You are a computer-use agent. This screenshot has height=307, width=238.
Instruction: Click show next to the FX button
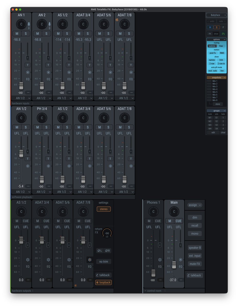216,34
